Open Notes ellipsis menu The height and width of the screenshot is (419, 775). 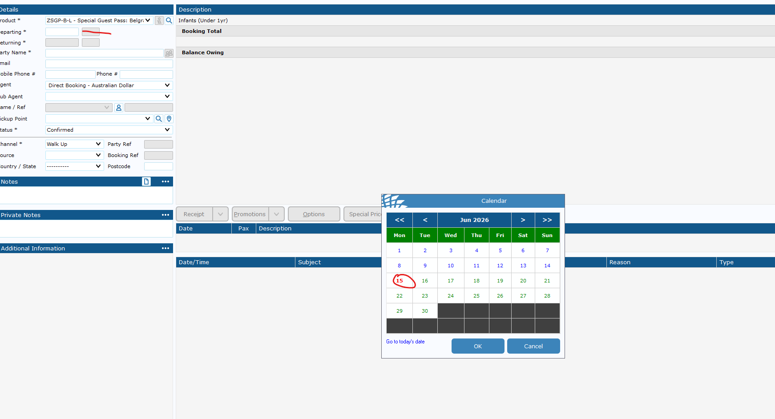(165, 181)
